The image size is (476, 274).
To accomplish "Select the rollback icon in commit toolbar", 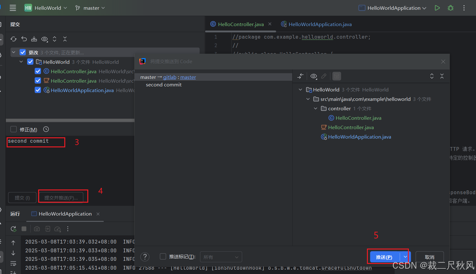I will [24, 39].
